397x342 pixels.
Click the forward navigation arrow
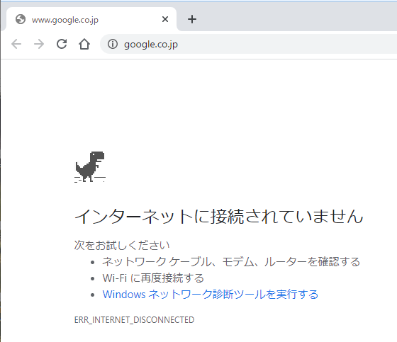coord(39,44)
